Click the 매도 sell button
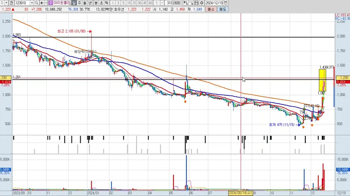The height and width of the screenshot is (196, 350). pyautogui.click(x=223, y=9)
